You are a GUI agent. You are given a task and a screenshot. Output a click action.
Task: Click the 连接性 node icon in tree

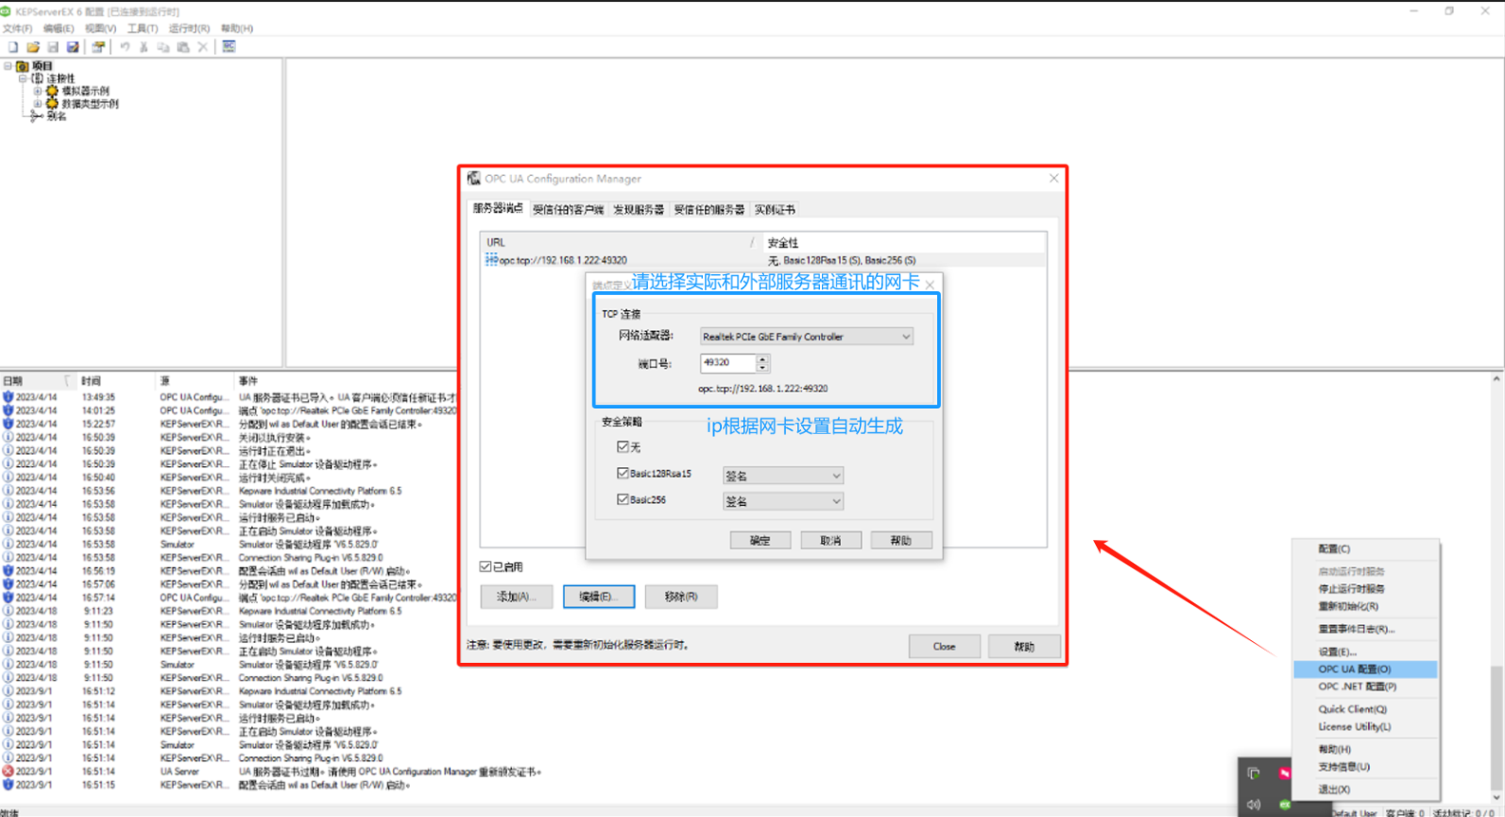[x=37, y=79]
